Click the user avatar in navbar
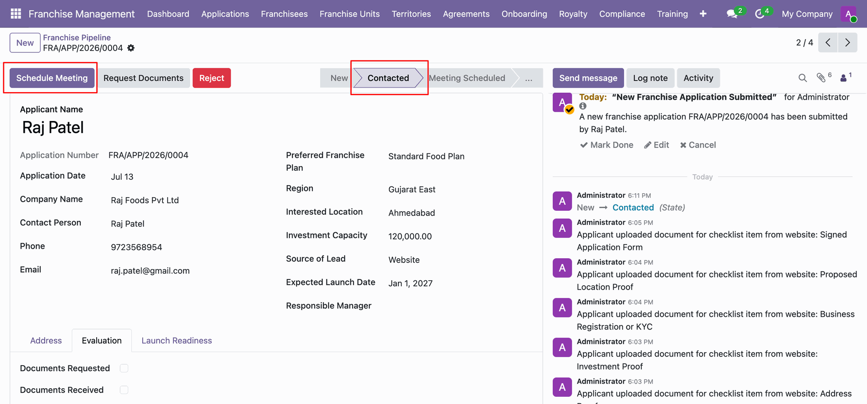Screen dimensions: 867x404 click(849, 14)
